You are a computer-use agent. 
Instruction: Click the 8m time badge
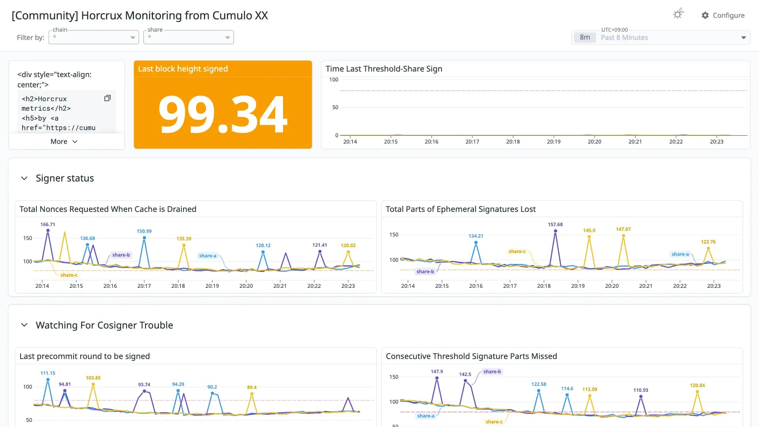point(585,38)
